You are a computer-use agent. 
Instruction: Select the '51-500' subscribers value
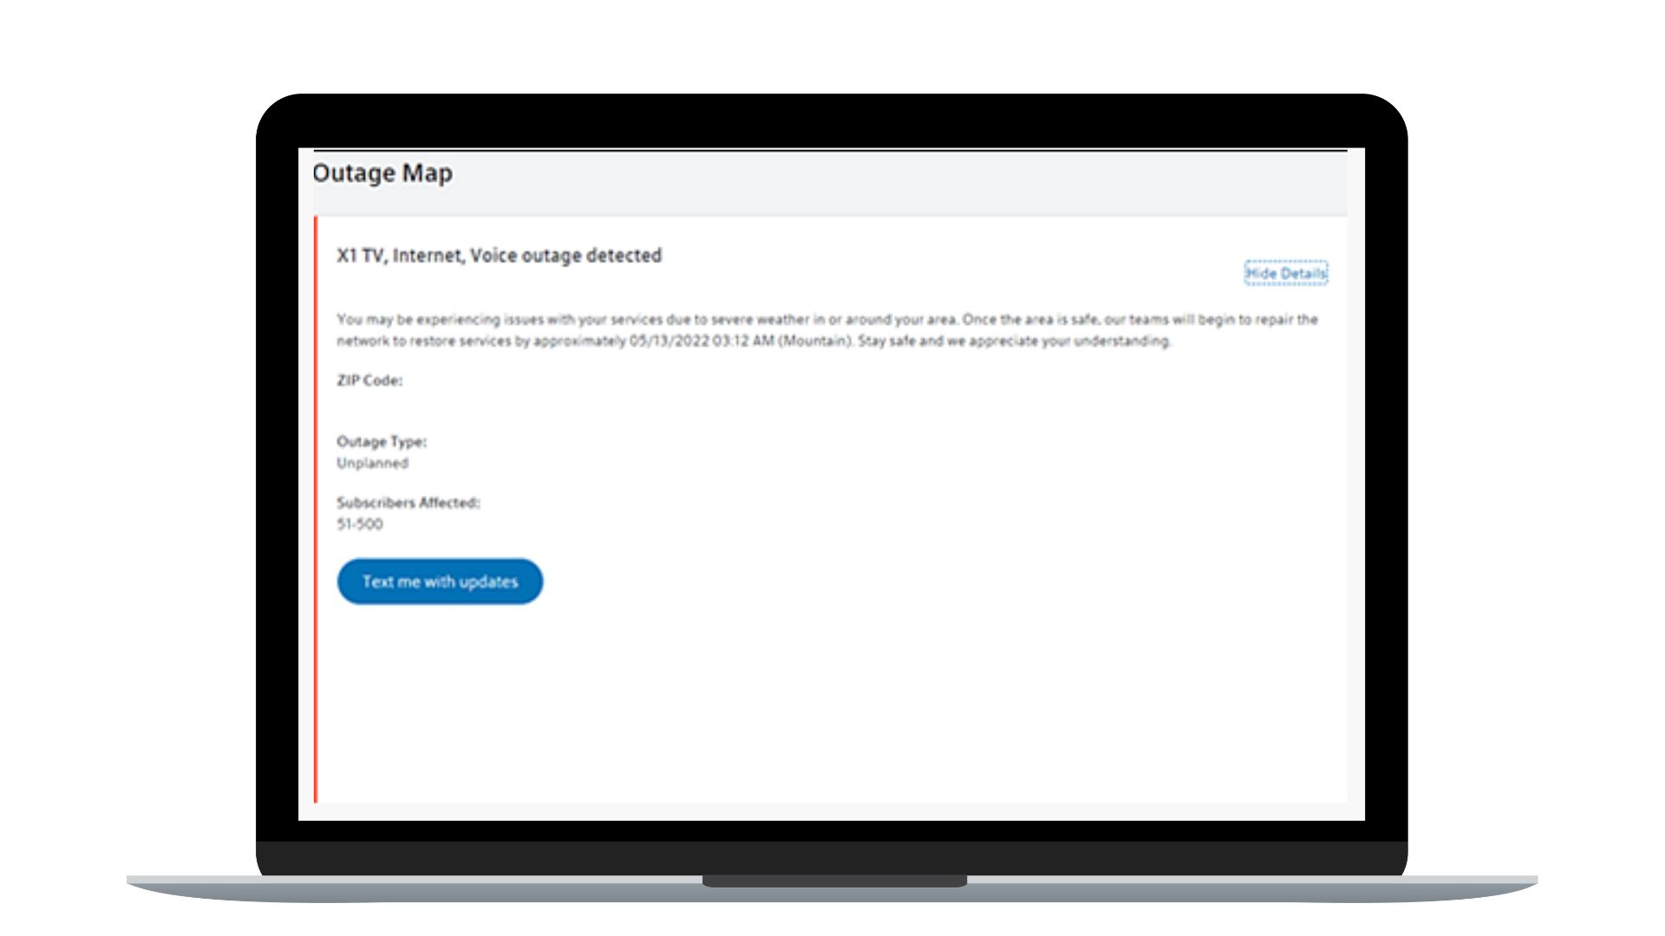point(360,524)
